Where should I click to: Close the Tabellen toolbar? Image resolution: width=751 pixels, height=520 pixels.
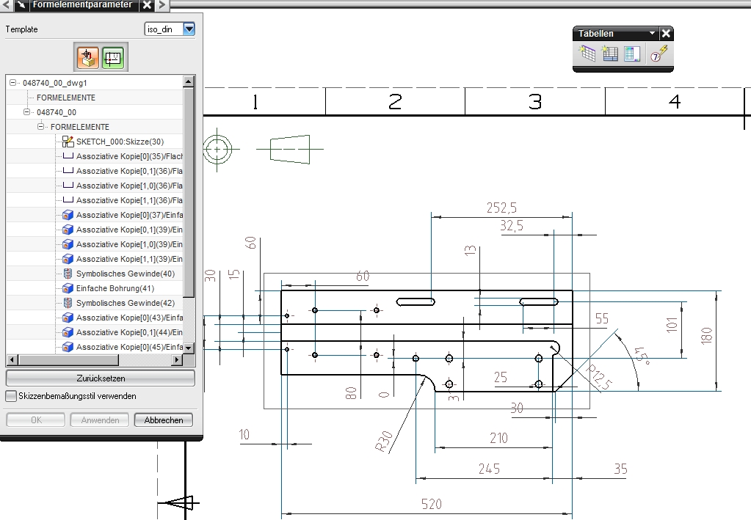pos(666,34)
